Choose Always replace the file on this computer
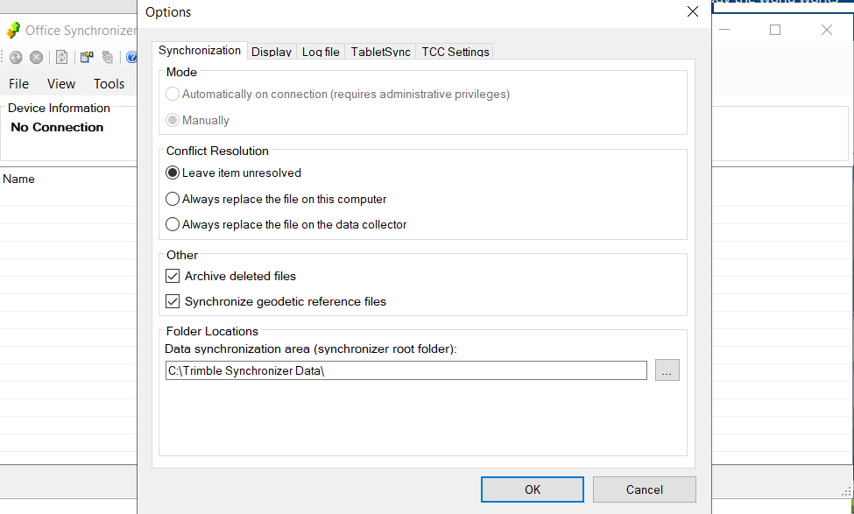Viewport: 854px width, 514px height. 173,199
